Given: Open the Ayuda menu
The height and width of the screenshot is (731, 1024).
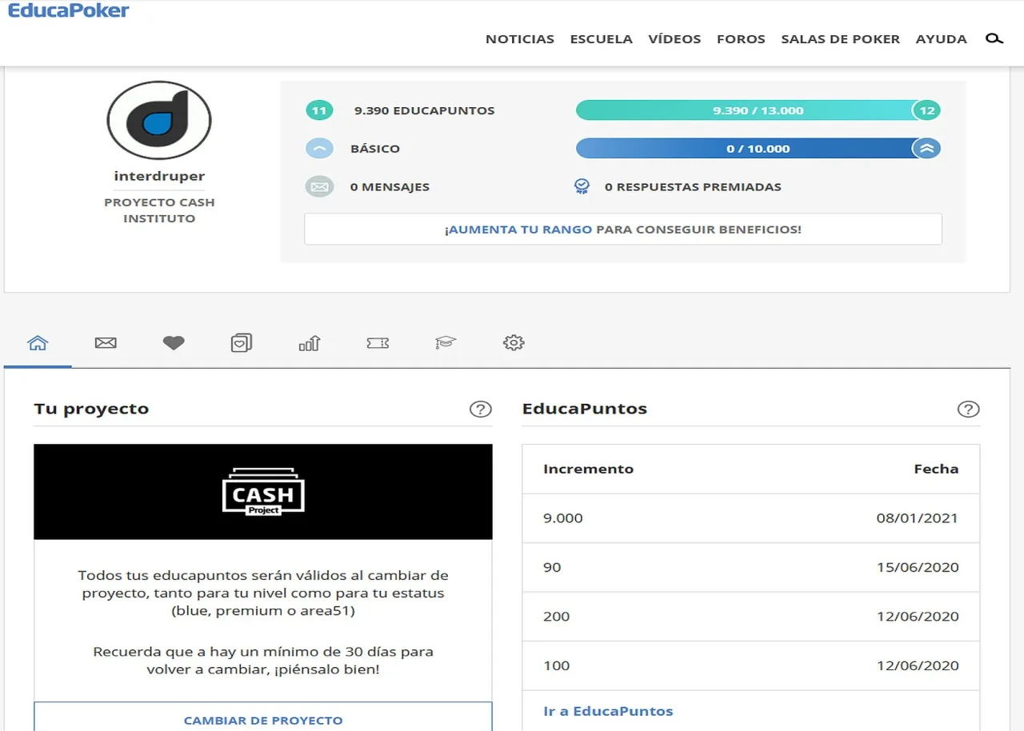Looking at the screenshot, I should click(942, 38).
